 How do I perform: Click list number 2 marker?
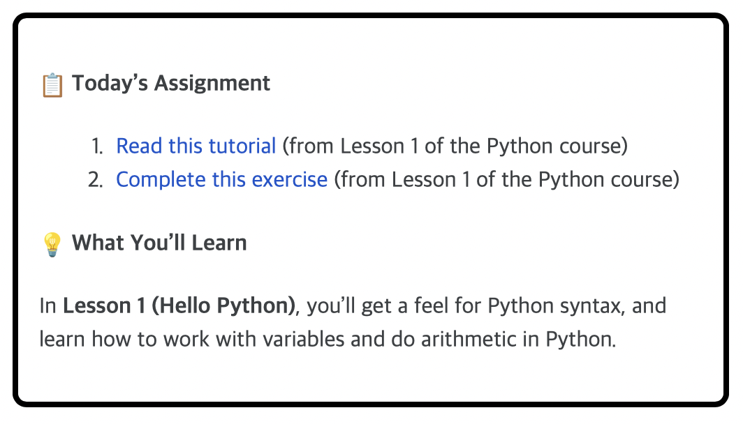[96, 180]
